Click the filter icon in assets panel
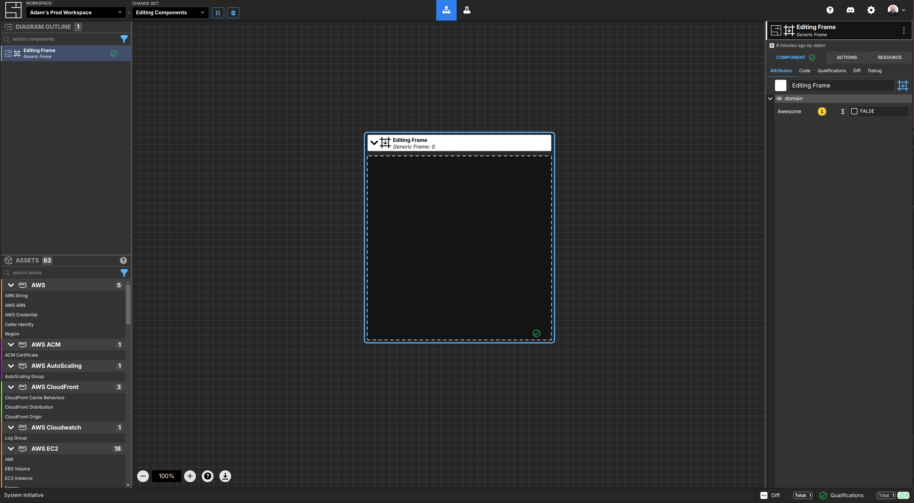The height and width of the screenshot is (503, 914). pos(123,273)
